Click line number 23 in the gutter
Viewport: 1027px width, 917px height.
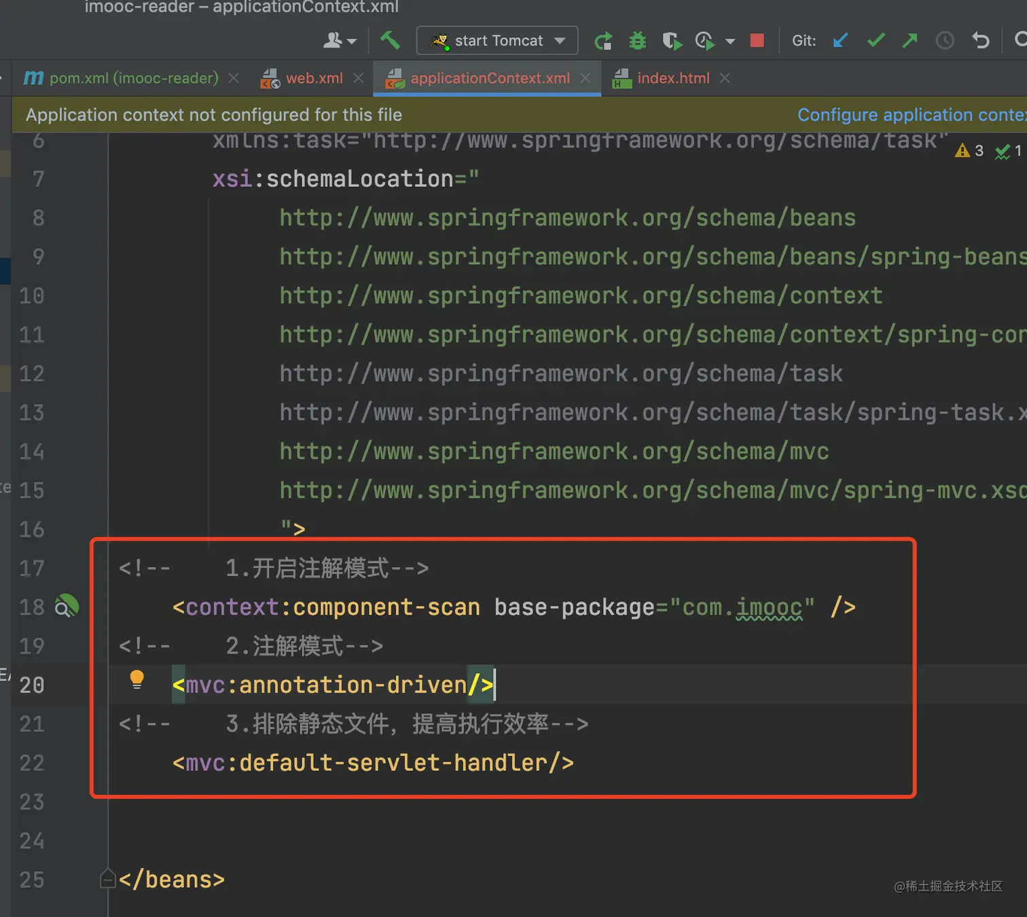tap(31, 802)
